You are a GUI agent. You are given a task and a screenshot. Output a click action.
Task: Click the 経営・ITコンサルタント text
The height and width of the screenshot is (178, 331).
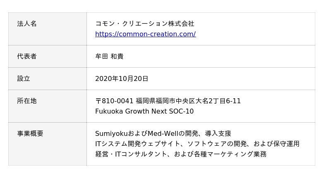(x=131, y=154)
